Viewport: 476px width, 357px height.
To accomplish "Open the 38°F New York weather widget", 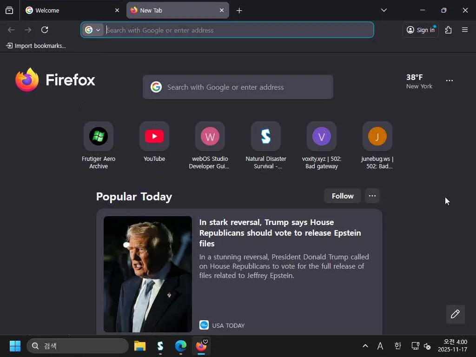I will [419, 81].
